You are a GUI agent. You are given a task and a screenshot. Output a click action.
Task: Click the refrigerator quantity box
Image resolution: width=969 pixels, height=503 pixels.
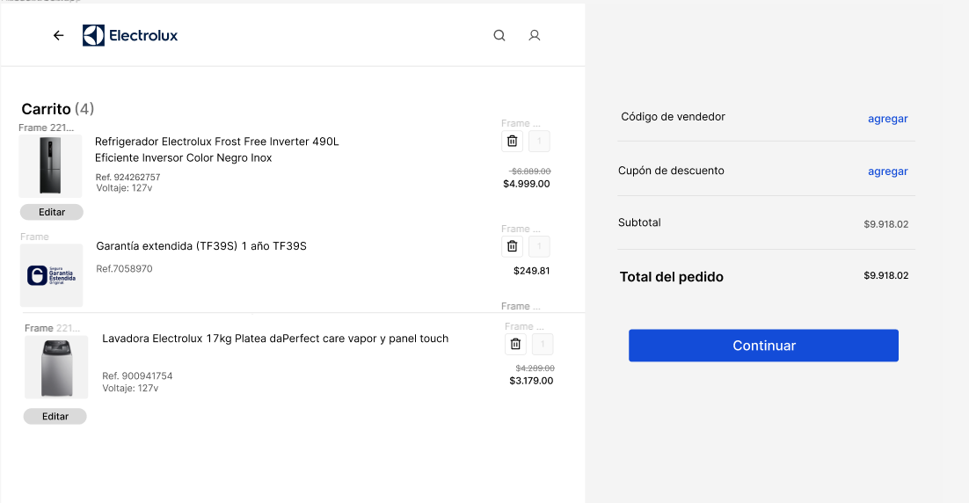539,142
